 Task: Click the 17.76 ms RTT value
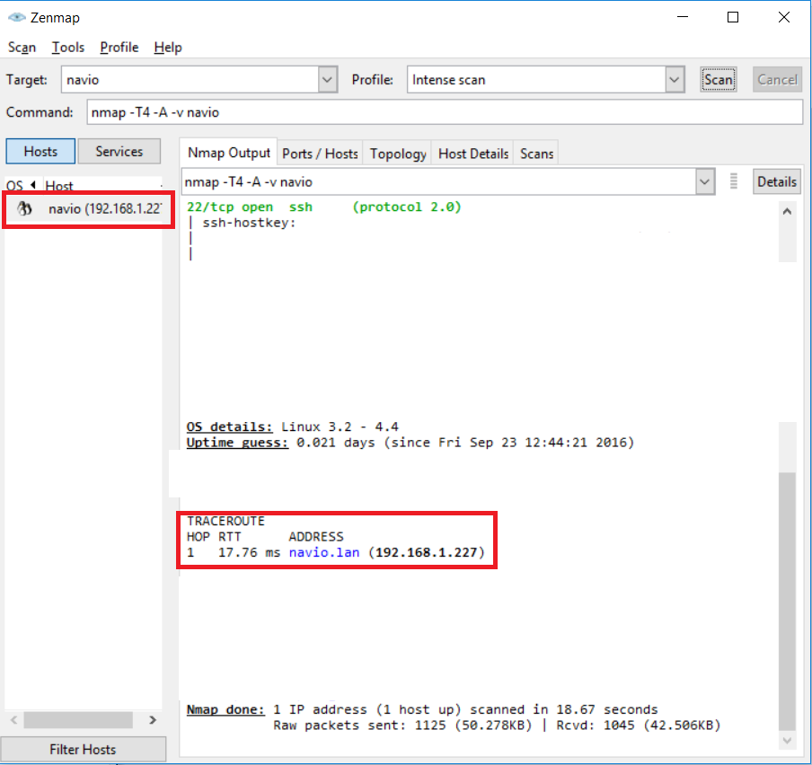[249, 552]
